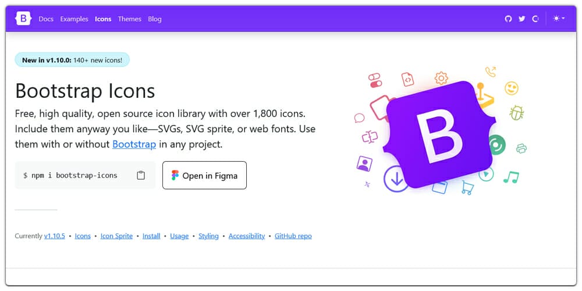Follow the Bootstrap link in the description
This screenshot has height=291, width=582.
134,144
